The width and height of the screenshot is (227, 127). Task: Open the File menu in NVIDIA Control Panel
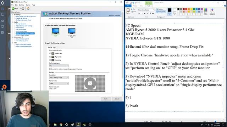12,5
